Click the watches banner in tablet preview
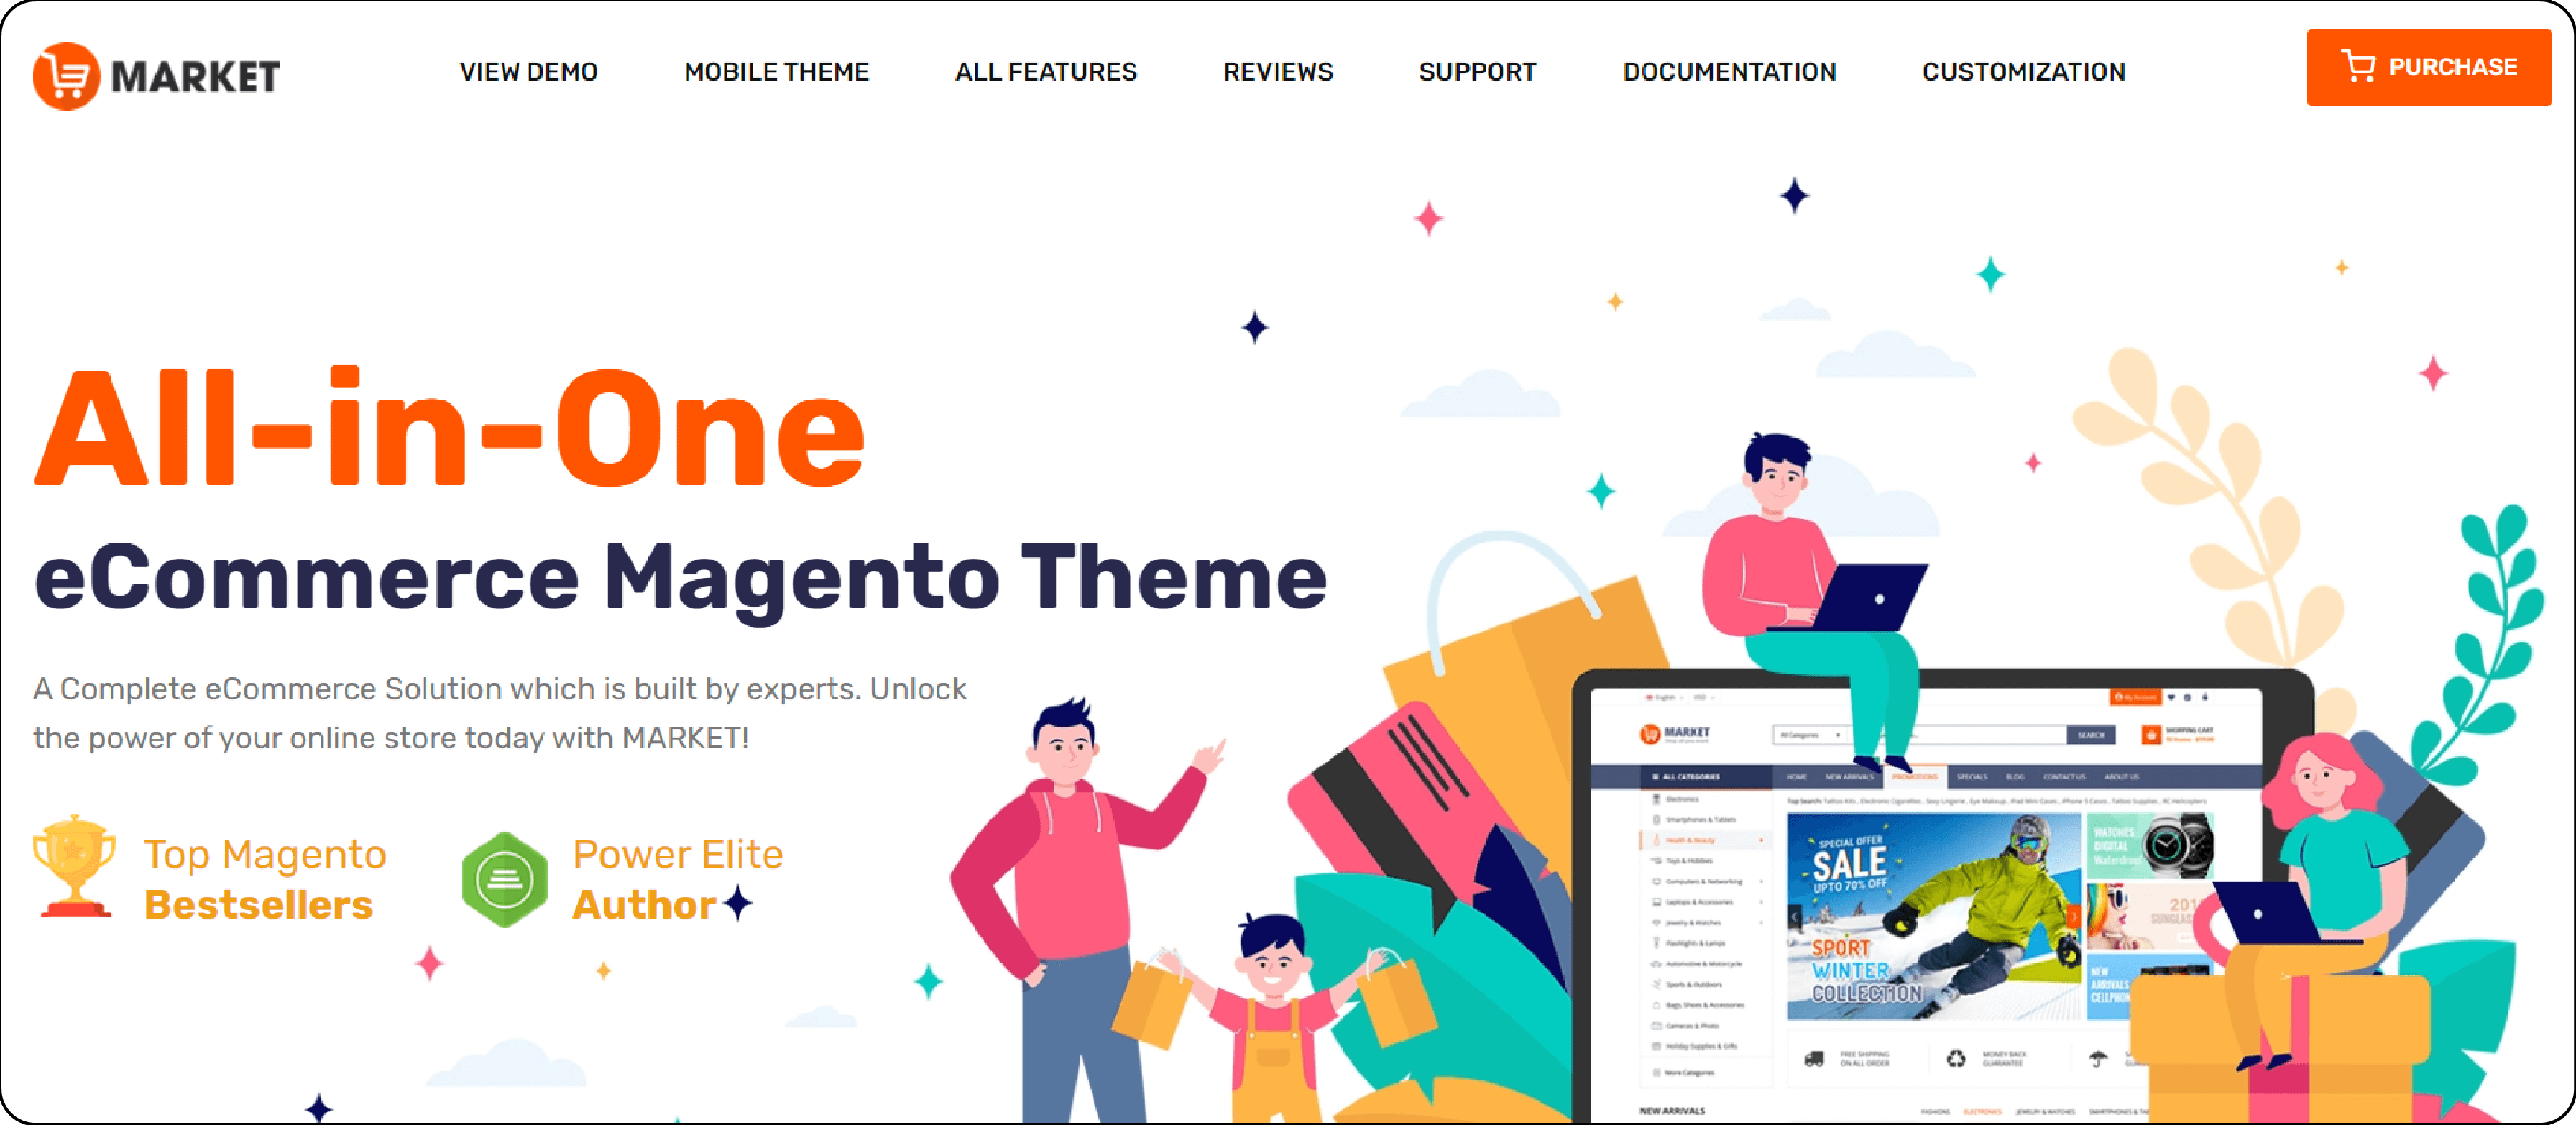The image size is (2576, 1125). click(x=2150, y=845)
